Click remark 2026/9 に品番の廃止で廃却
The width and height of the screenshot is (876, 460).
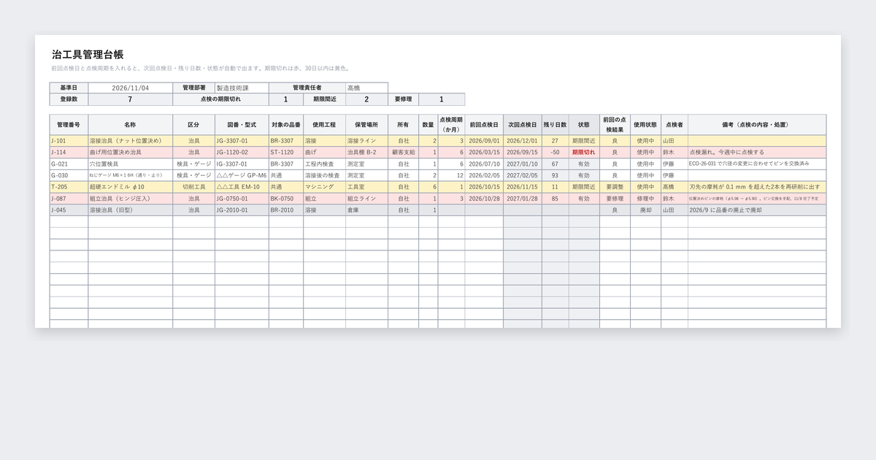[757, 210]
